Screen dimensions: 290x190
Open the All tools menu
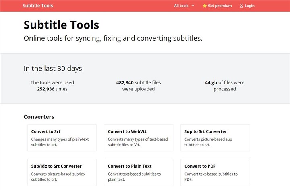(181, 6)
